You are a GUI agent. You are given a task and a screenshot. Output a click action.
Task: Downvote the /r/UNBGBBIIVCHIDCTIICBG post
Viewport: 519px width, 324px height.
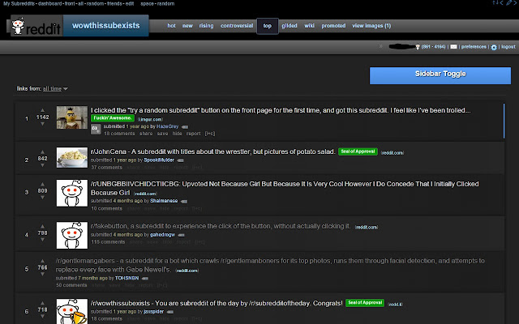(42, 198)
